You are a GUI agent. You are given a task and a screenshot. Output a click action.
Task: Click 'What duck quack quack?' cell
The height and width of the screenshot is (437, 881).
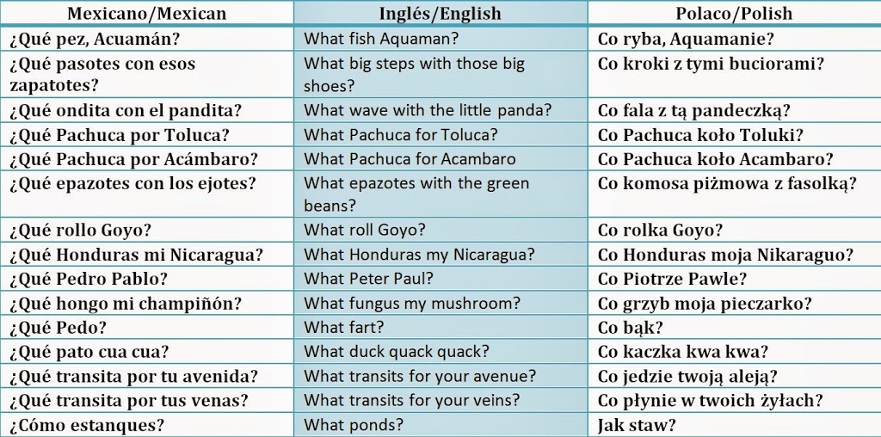(x=440, y=352)
